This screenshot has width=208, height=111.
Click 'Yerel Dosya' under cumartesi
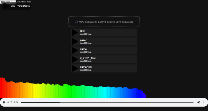tap(86, 70)
